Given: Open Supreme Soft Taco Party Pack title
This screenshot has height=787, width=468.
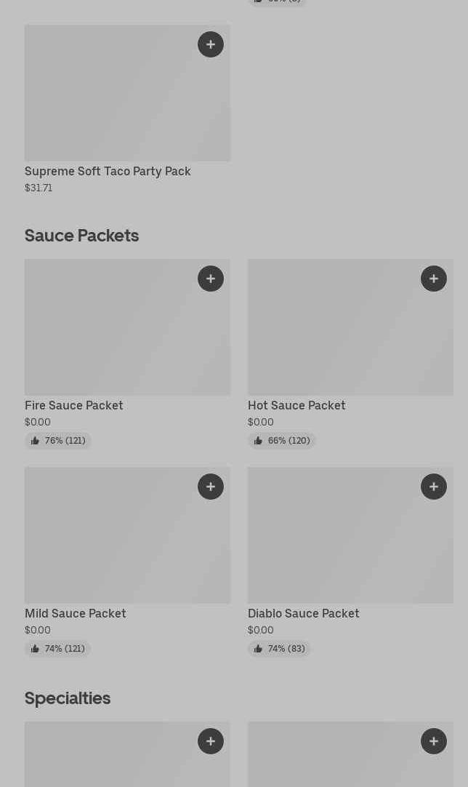Looking at the screenshot, I should click(x=108, y=171).
